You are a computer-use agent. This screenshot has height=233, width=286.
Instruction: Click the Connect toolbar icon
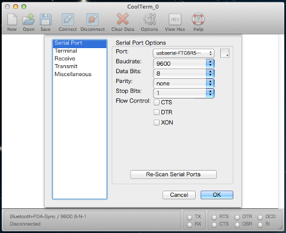click(x=67, y=19)
